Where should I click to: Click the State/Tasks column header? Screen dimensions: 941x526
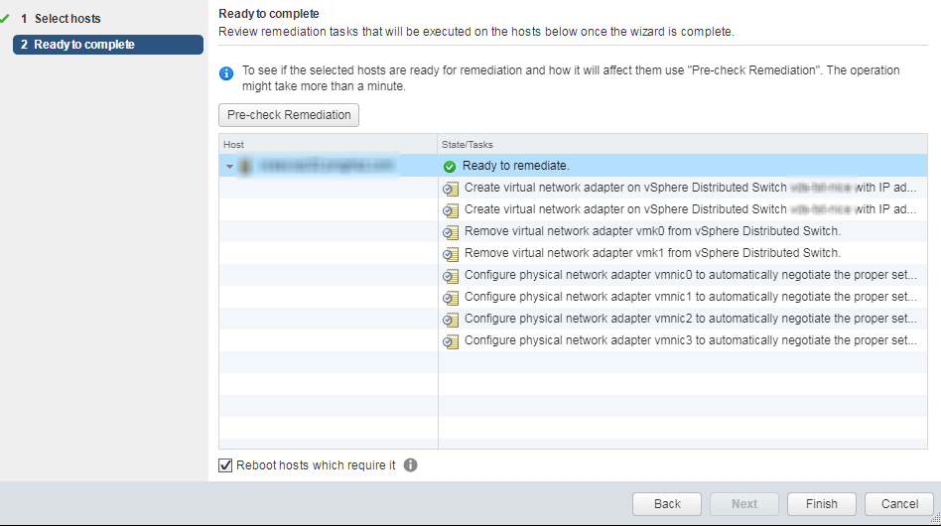tap(467, 145)
